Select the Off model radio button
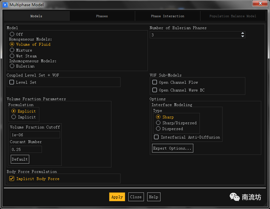This screenshot has height=209, width=270. click(12, 34)
